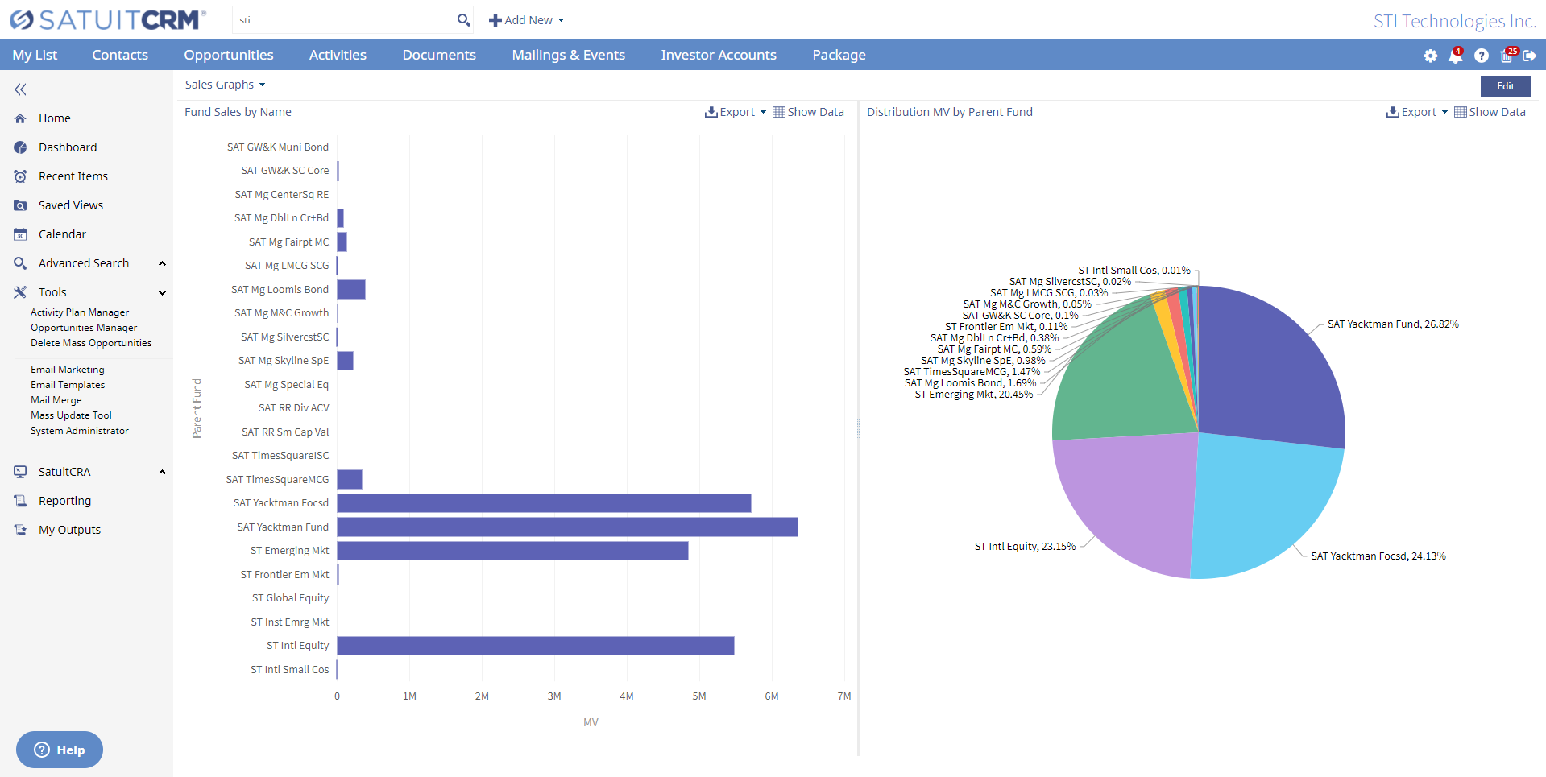The width and height of the screenshot is (1546, 777).
Task: Click the ST Intl Equity bar
Action: 536,646
